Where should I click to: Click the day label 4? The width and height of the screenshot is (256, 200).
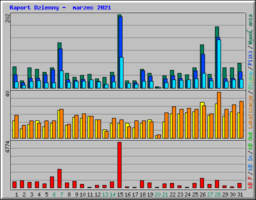(x=39, y=194)
